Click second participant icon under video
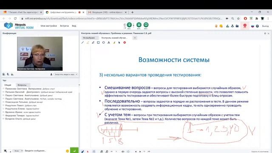This screenshot has width=272, height=153. 8,74
